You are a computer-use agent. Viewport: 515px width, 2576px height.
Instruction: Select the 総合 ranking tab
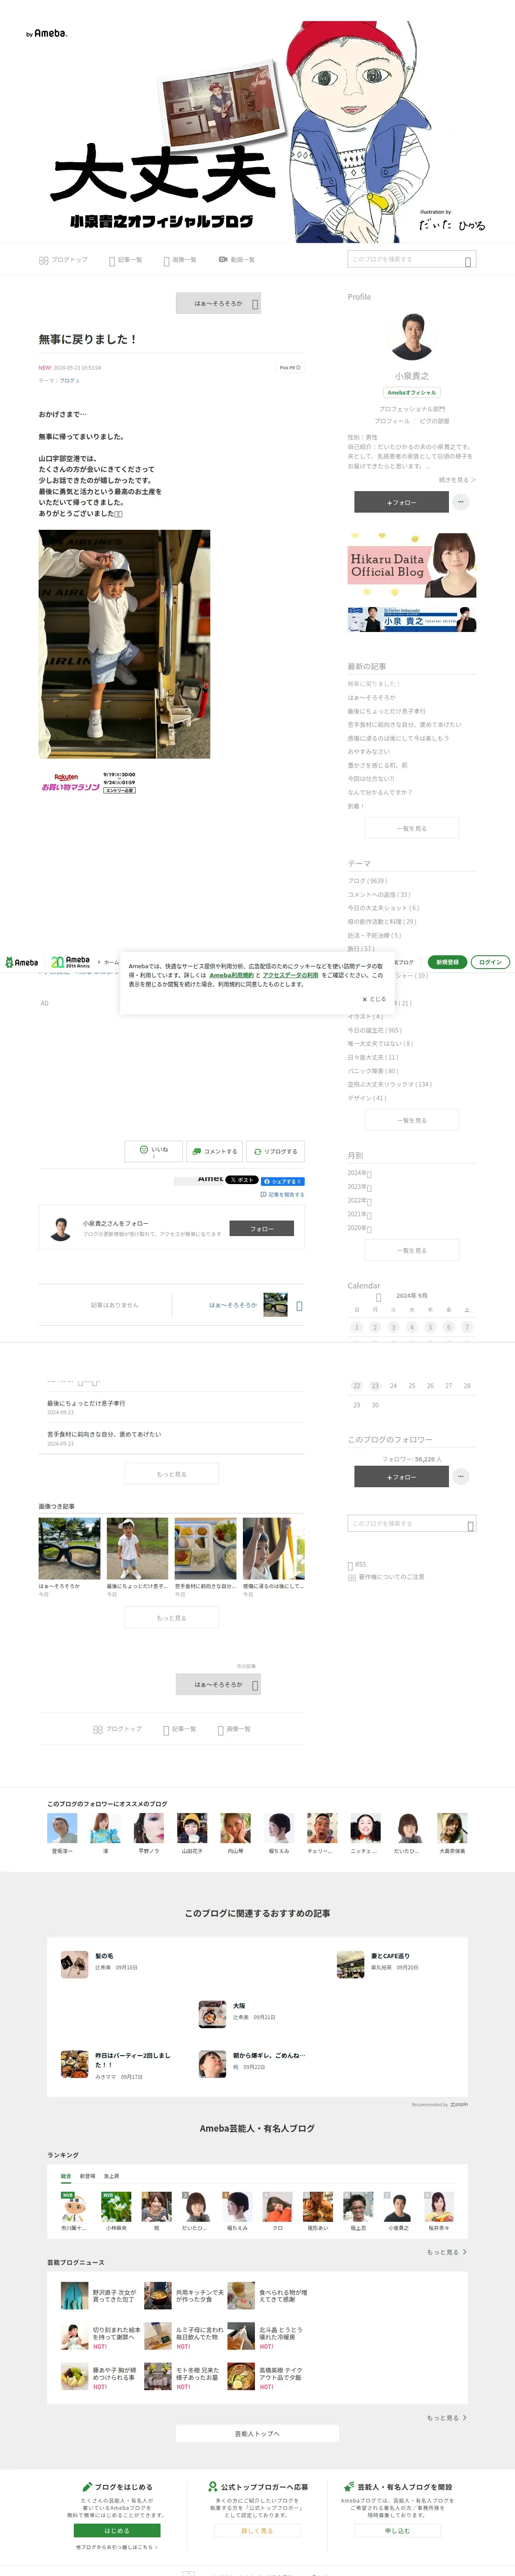[x=66, y=2176]
